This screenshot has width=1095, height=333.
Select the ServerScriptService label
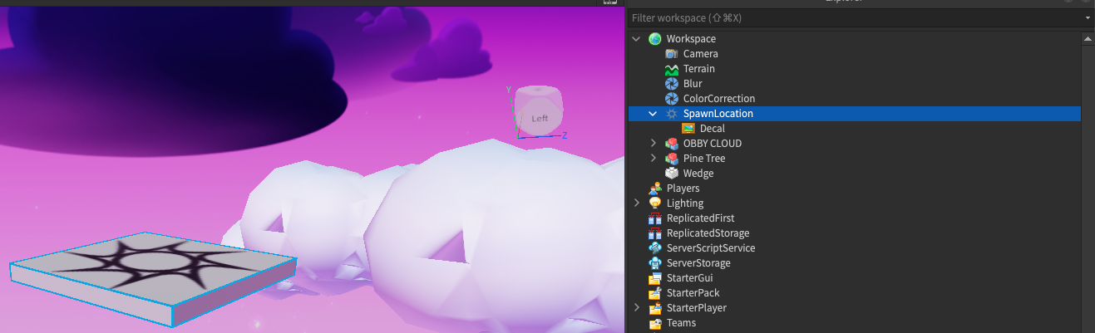click(x=711, y=248)
